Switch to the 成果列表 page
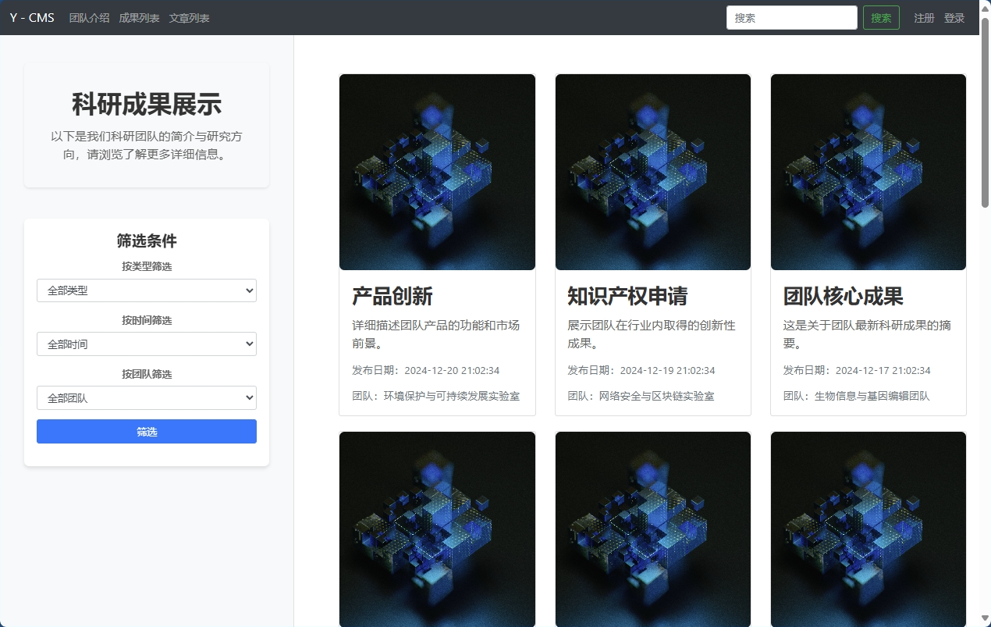The image size is (991, 627). coord(138,17)
